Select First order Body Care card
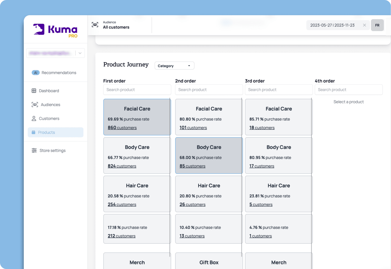Image resolution: width=391 pixels, height=269 pixels. coord(137,155)
